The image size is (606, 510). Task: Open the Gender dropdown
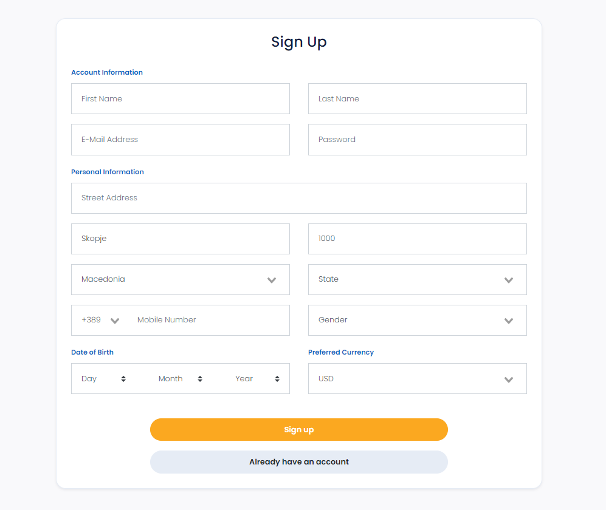418,321
